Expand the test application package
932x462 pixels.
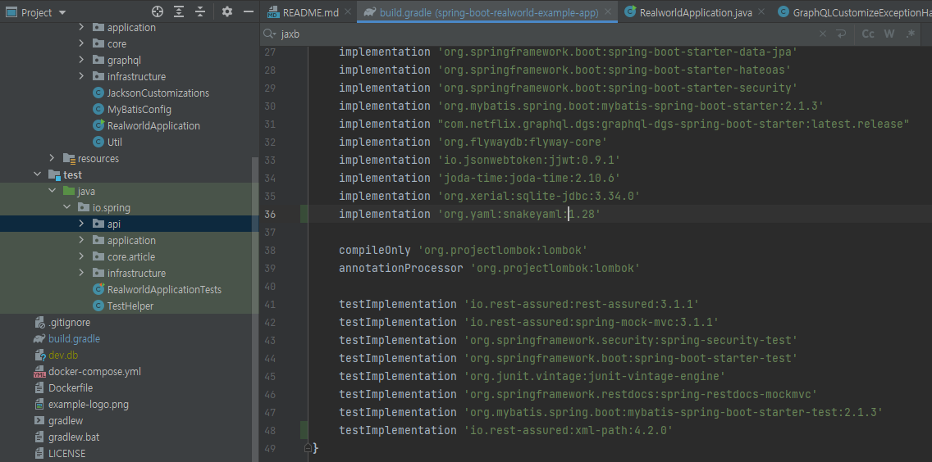81,241
